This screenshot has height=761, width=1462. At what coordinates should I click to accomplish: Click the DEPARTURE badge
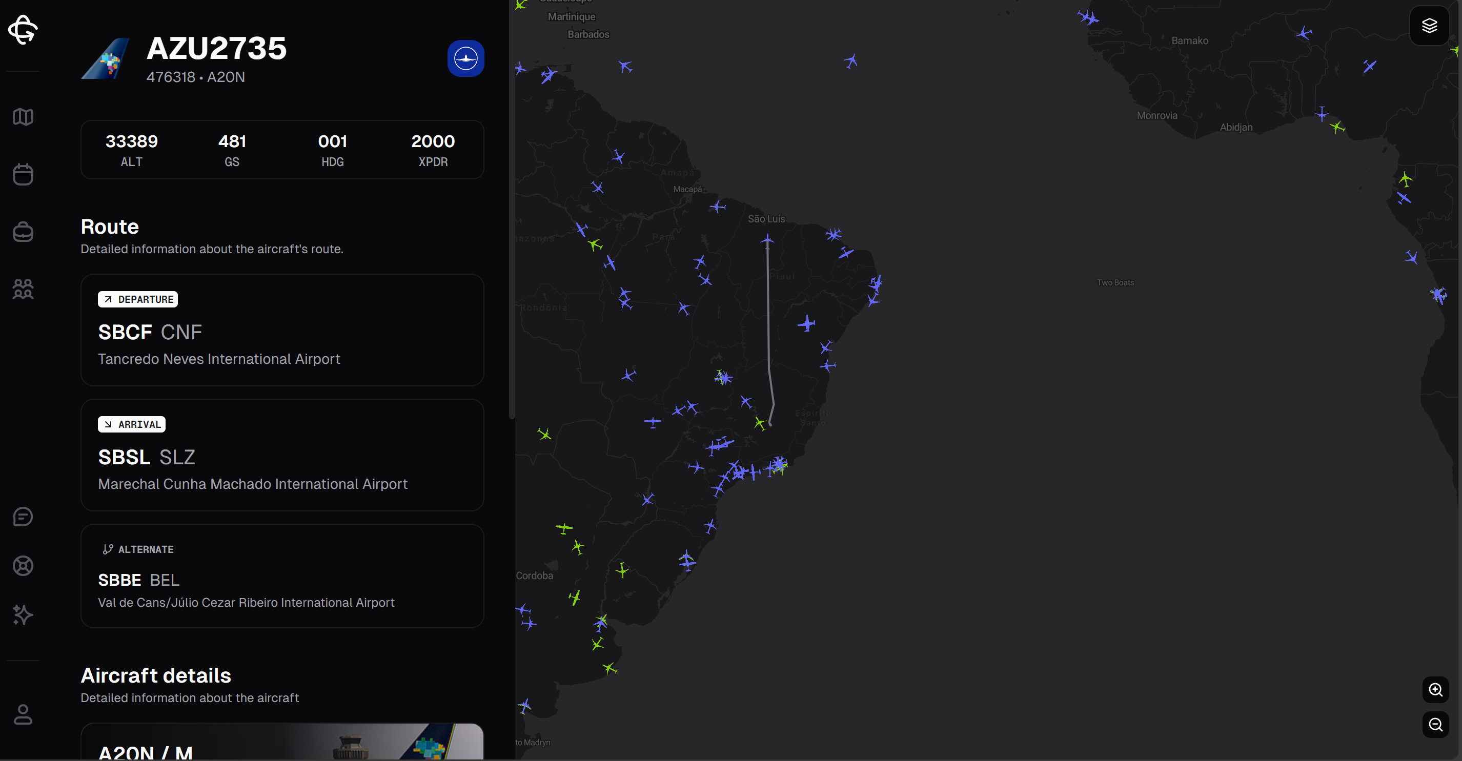pyautogui.click(x=138, y=299)
